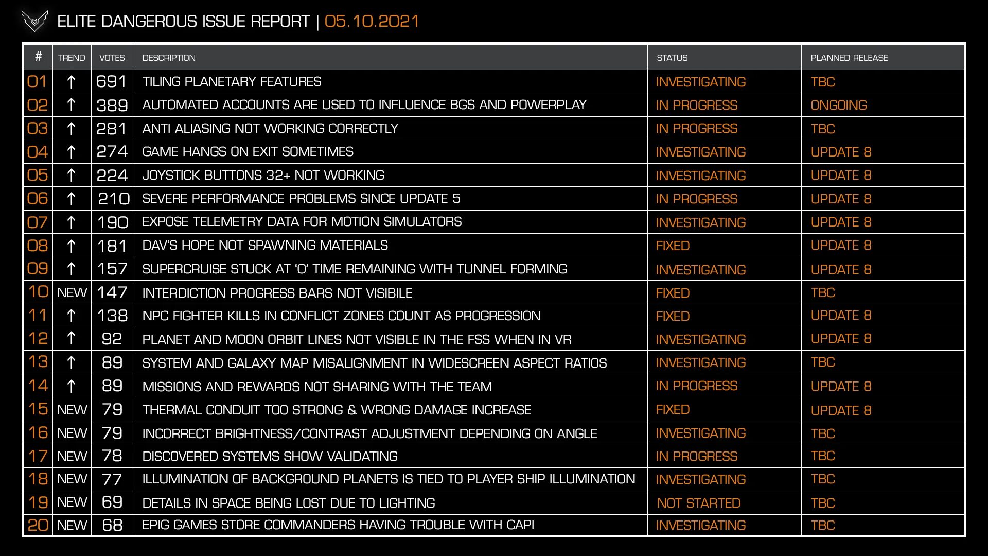Click the NEW label for issue 15
Screen dimensions: 988x556
click(72, 410)
